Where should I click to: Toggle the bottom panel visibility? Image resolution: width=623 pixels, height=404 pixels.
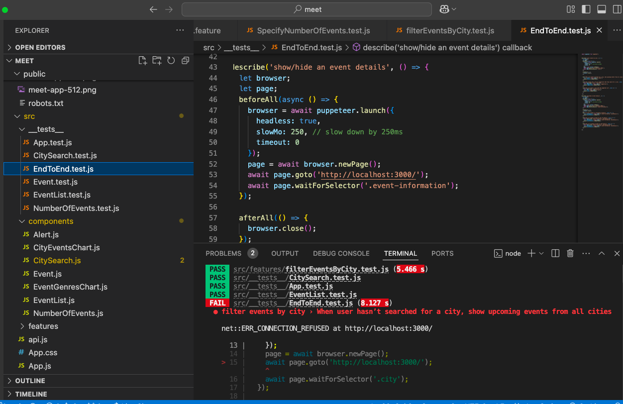601,9
